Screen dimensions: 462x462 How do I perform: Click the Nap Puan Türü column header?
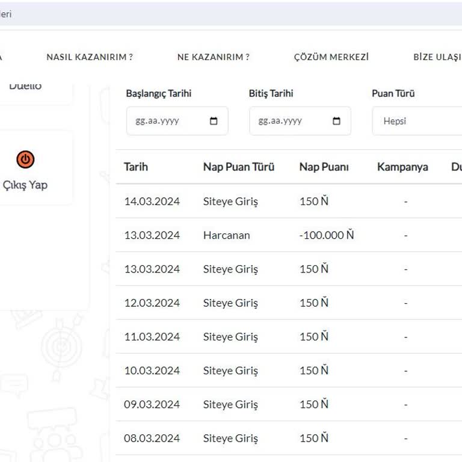pos(238,167)
